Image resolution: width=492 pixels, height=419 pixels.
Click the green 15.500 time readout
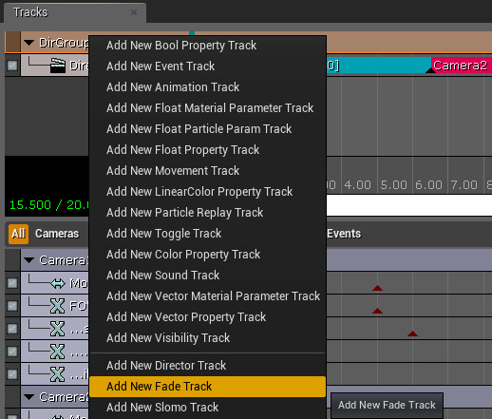point(30,205)
